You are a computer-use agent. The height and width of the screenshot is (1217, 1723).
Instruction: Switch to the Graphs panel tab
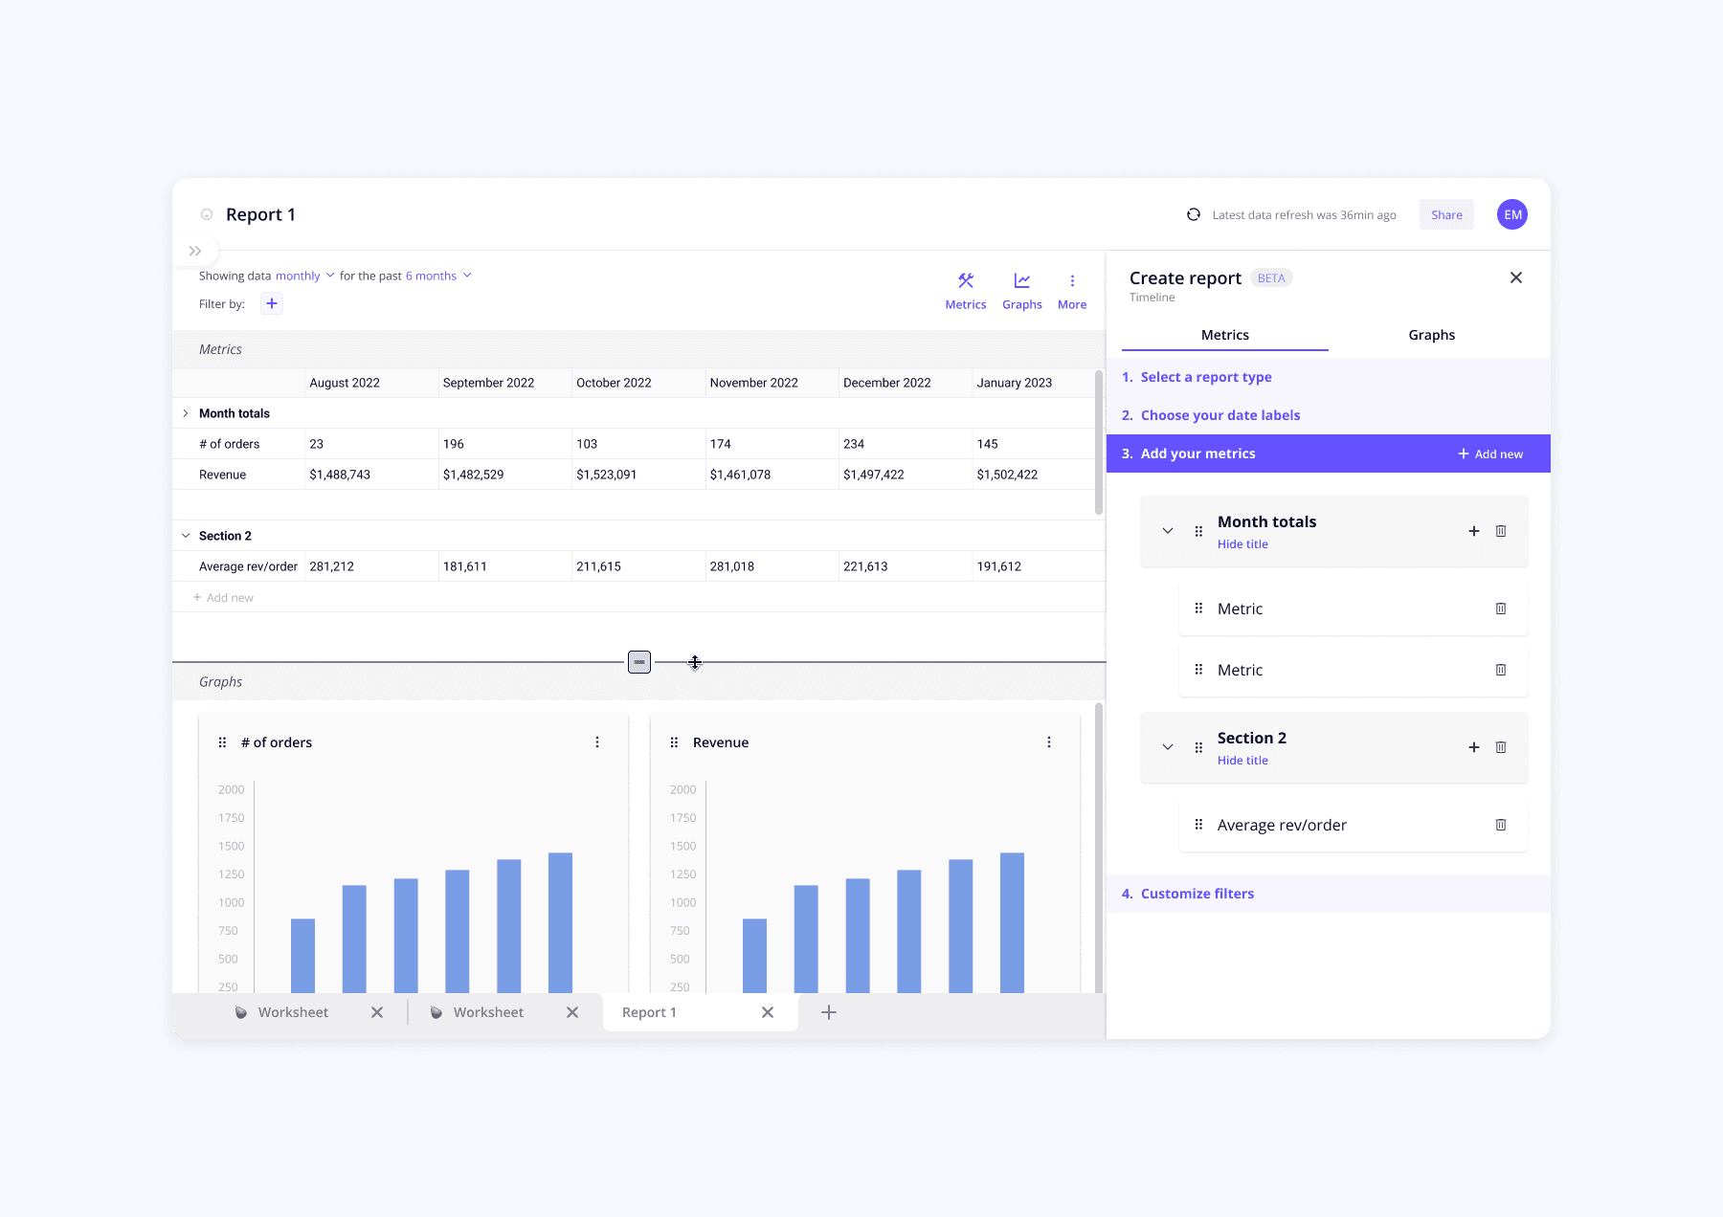(1432, 335)
